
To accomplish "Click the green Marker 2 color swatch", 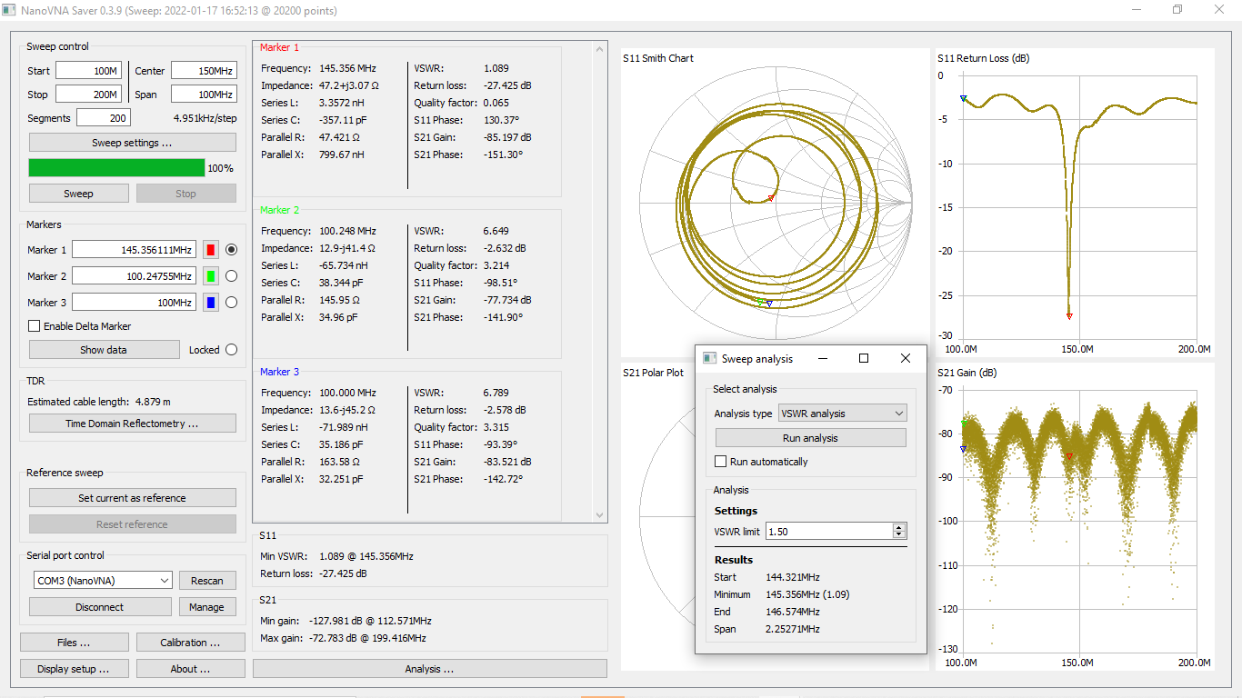I will coord(210,276).
